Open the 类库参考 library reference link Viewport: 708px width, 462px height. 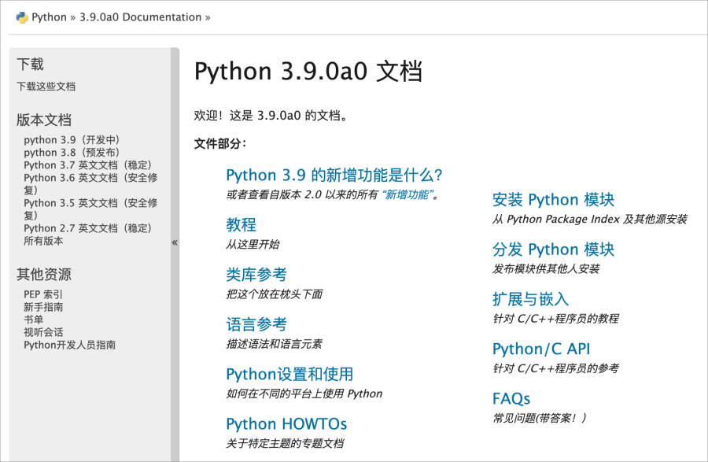click(x=256, y=275)
